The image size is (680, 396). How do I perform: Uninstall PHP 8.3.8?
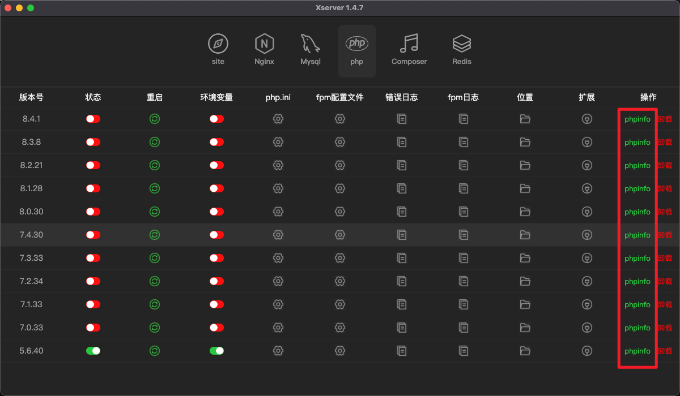coord(665,142)
